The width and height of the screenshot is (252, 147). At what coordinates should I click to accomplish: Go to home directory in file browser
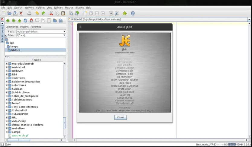tap(31, 21)
